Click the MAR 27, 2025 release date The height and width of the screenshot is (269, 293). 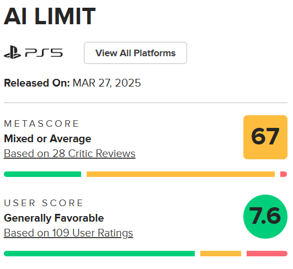(106, 83)
